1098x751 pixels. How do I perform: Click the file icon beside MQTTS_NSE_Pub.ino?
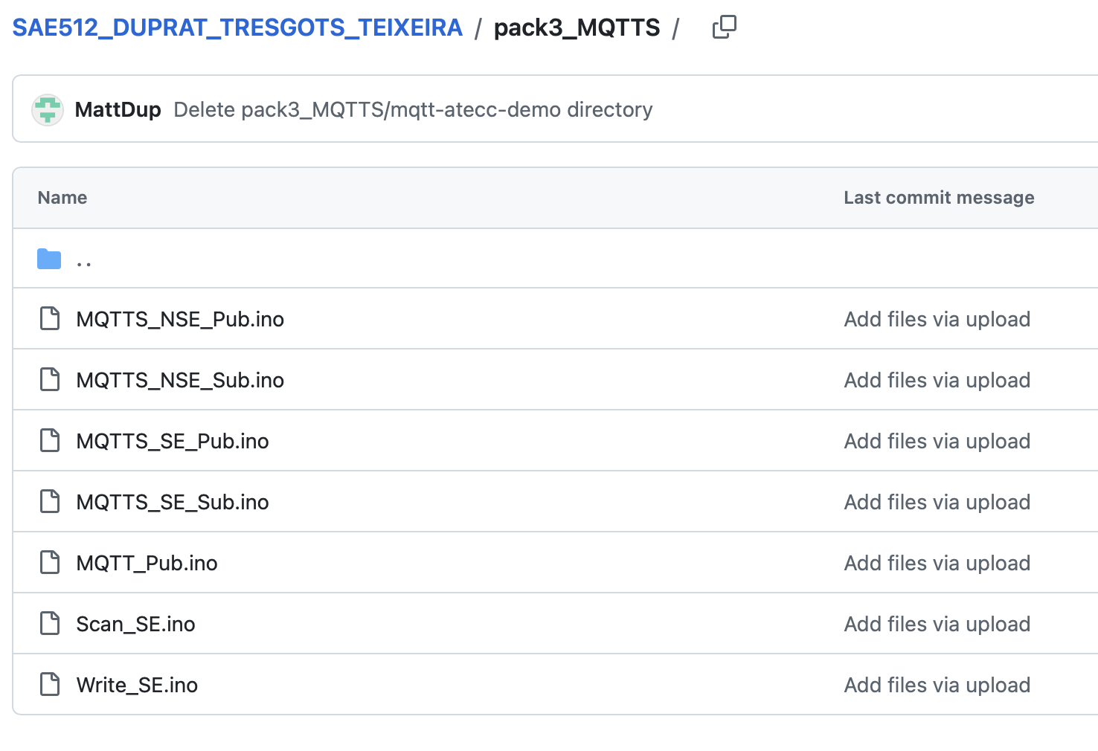[49, 318]
